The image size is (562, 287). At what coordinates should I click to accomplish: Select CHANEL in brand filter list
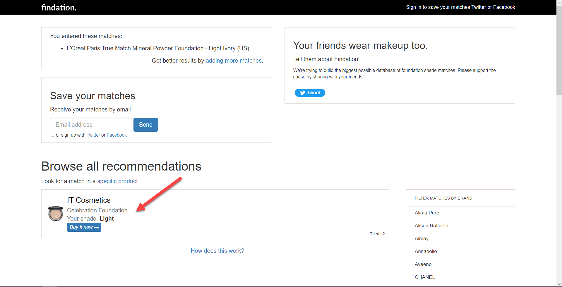(x=425, y=277)
